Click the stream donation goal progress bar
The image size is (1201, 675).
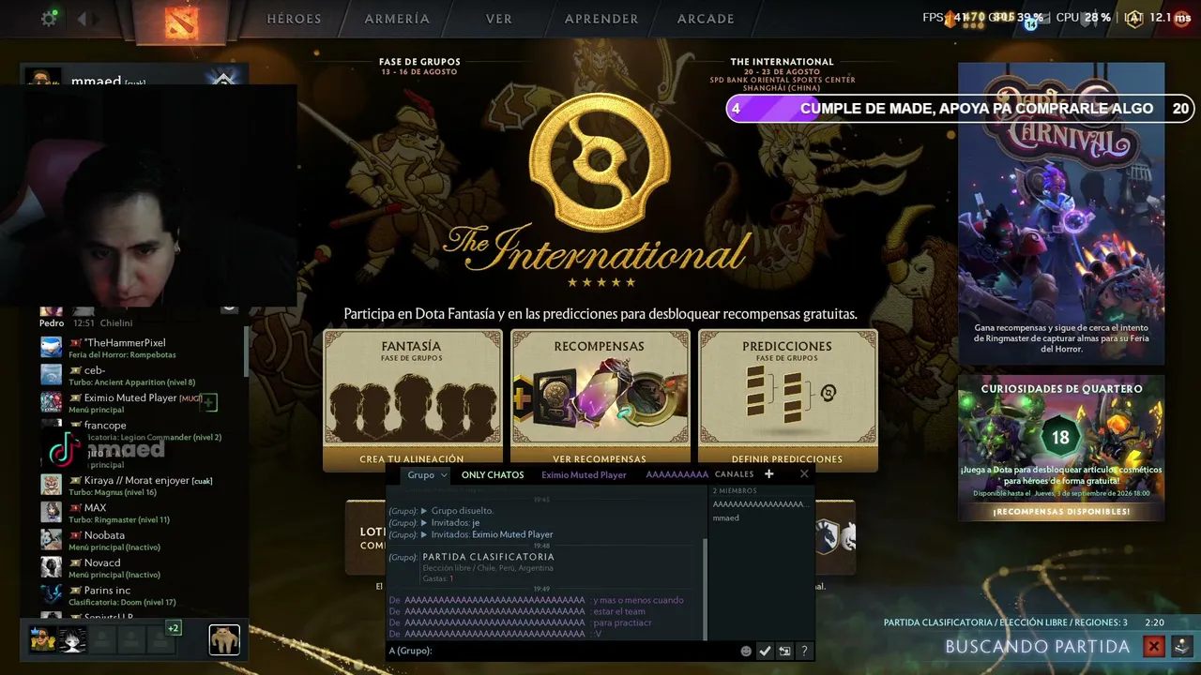pos(961,109)
